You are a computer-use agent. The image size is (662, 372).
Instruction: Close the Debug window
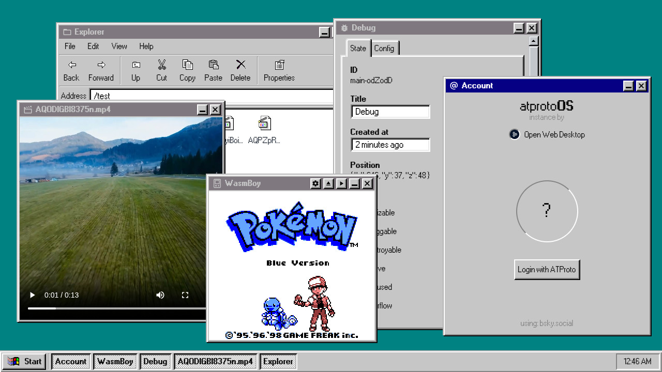(532, 28)
